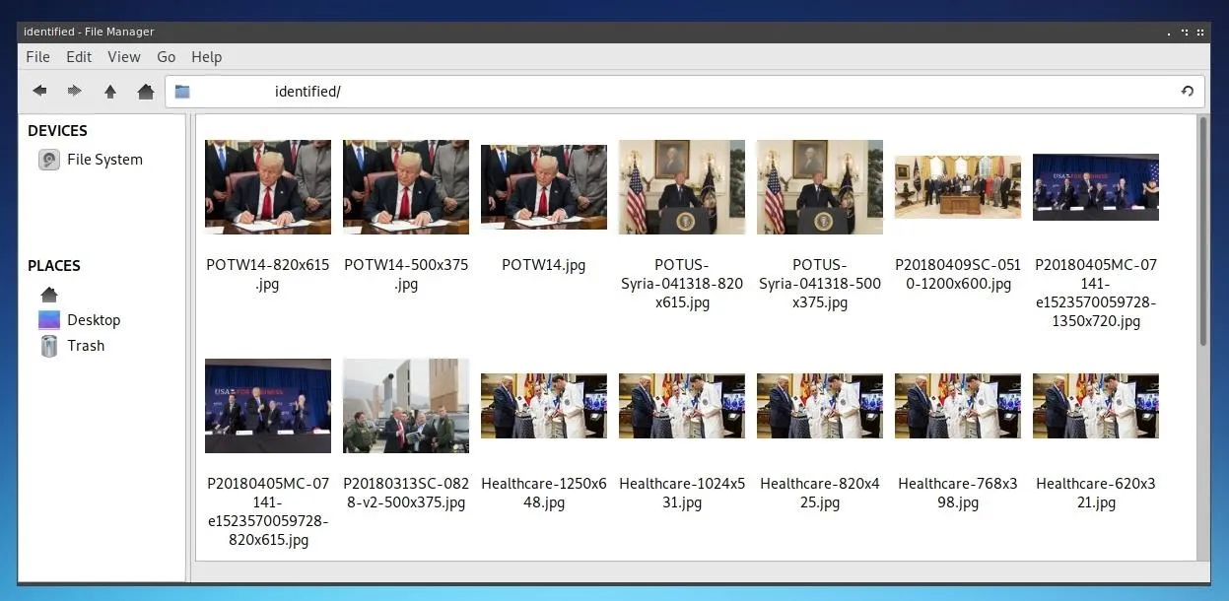Click the Trash bin icon
The height and width of the screenshot is (601, 1229).
click(x=49, y=346)
